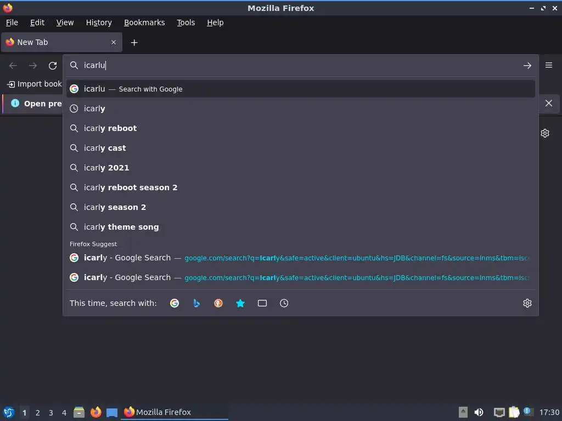Close the New Tab tab
562x421 pixels.
(x=113, y=42)
